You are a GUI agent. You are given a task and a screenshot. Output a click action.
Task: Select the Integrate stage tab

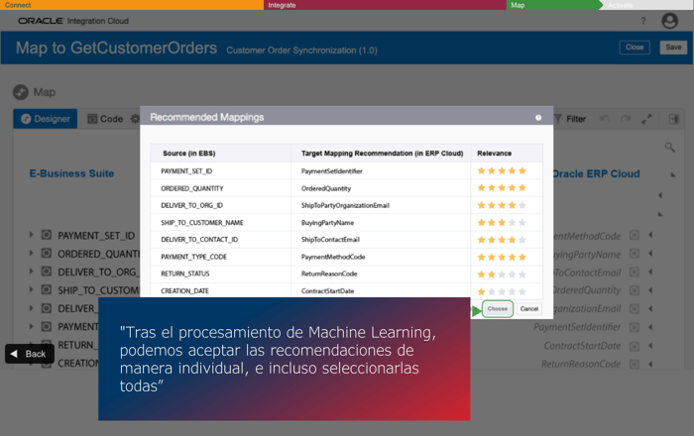[x=385, y=5]
